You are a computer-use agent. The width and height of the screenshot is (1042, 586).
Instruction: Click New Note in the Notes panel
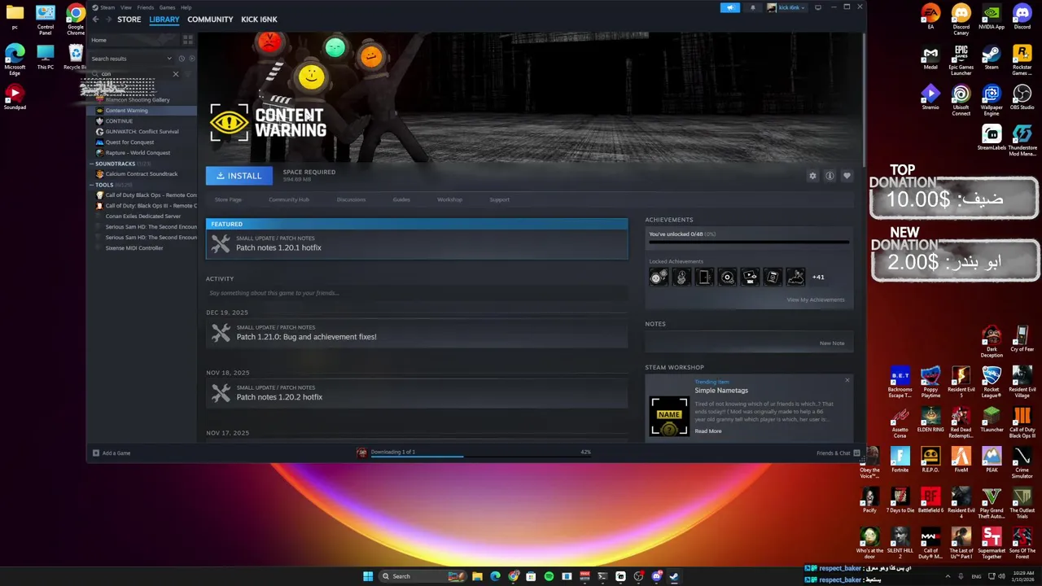[x=832, y=343]
